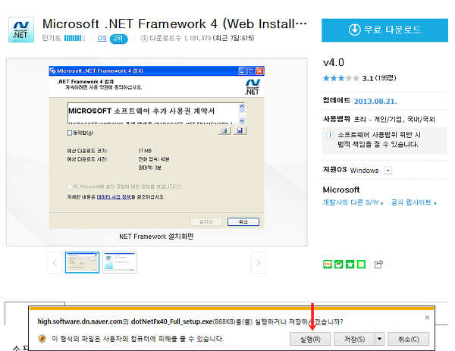Click file name dotNetFx40_Full_setup.exe in bar
The height and width of the screenshot is (351, 455).
coord(172,321)
